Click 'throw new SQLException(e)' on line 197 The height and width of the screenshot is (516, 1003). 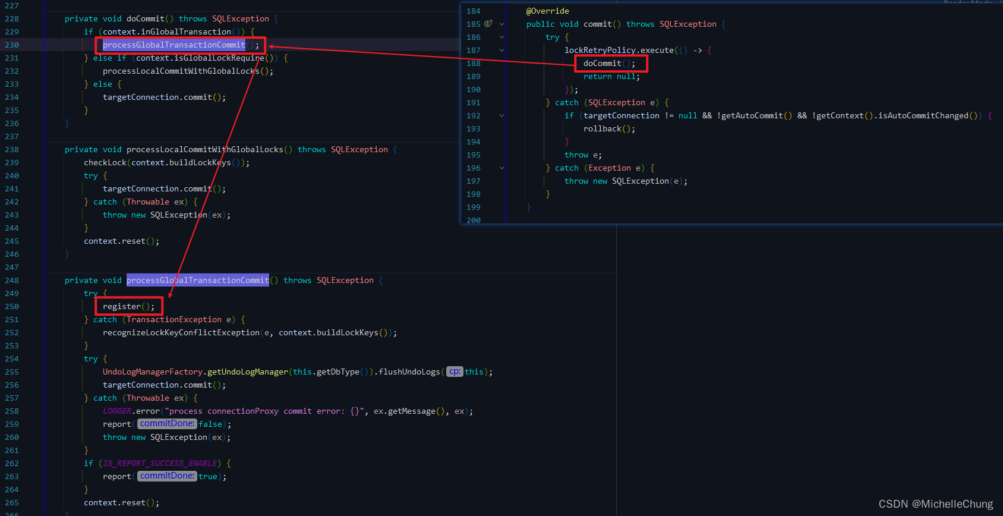coord(623,181)
